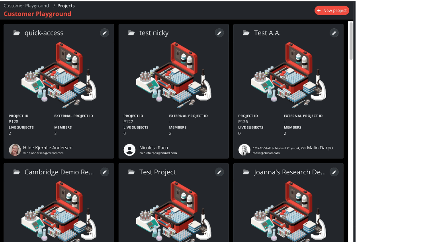The width and height of the screenshot is (430, 242).
Task: Edit the Cambridge Demo project via pencil icon
Action: point(104,172)
